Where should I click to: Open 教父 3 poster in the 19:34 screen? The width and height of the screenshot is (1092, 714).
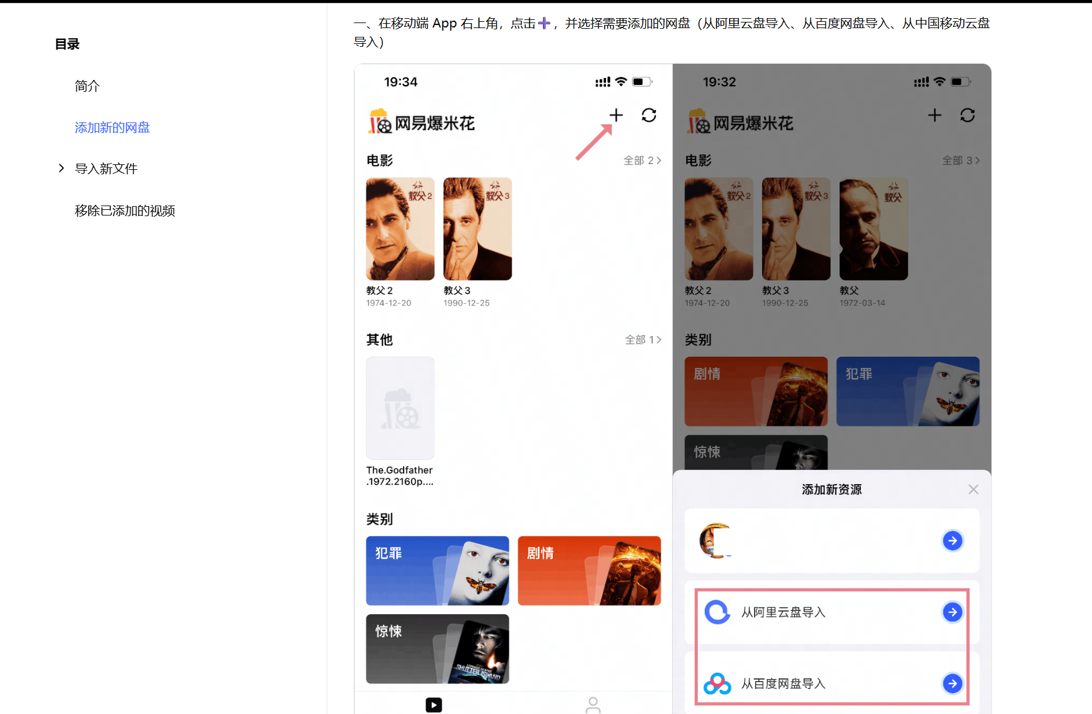coord(478,229)
